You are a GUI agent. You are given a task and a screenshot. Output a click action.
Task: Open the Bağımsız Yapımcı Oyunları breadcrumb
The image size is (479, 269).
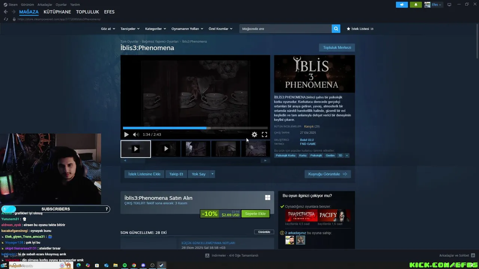[160, 41]
